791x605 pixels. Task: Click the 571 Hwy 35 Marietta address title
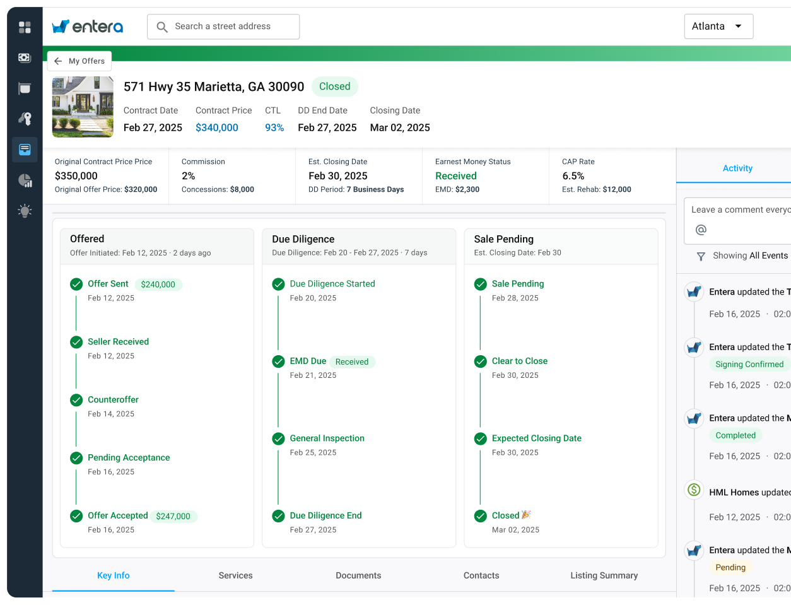click(x=214, y=86)
